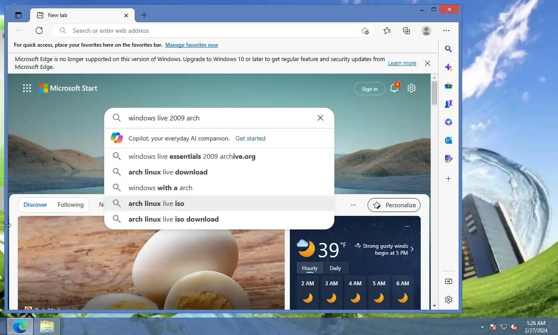
Task: Open the sidebar Designer icon
Action: pyautogui.click(x=449, y=159)
